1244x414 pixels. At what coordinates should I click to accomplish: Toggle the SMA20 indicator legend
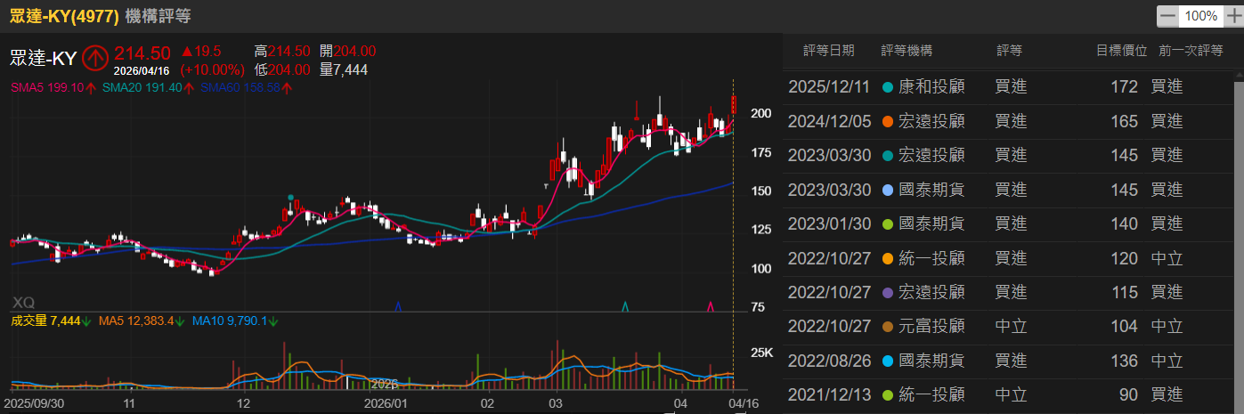coord(142,88)
